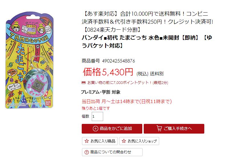Click the shopping cart icon on purchase button
Image resolution: width=228 pixels, height=157 pixels.
click(159, 128)
